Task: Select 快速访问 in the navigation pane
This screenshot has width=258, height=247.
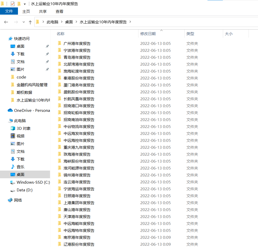Action: point(22,38)
